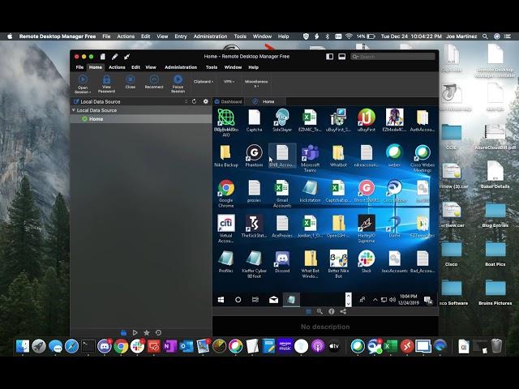Open the macOS Entry menu
This screenshot has height=389, width=519.
click(x=181, y=36)
